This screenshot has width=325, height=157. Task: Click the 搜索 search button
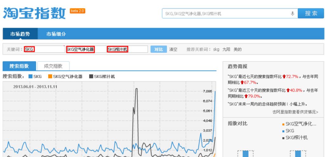pos(311,13)
